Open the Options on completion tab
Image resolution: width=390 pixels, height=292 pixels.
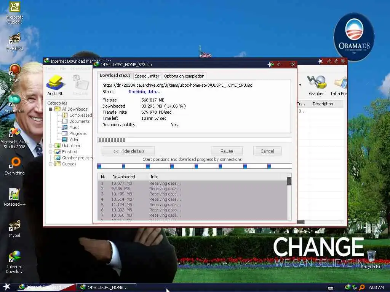coord(184,76)
